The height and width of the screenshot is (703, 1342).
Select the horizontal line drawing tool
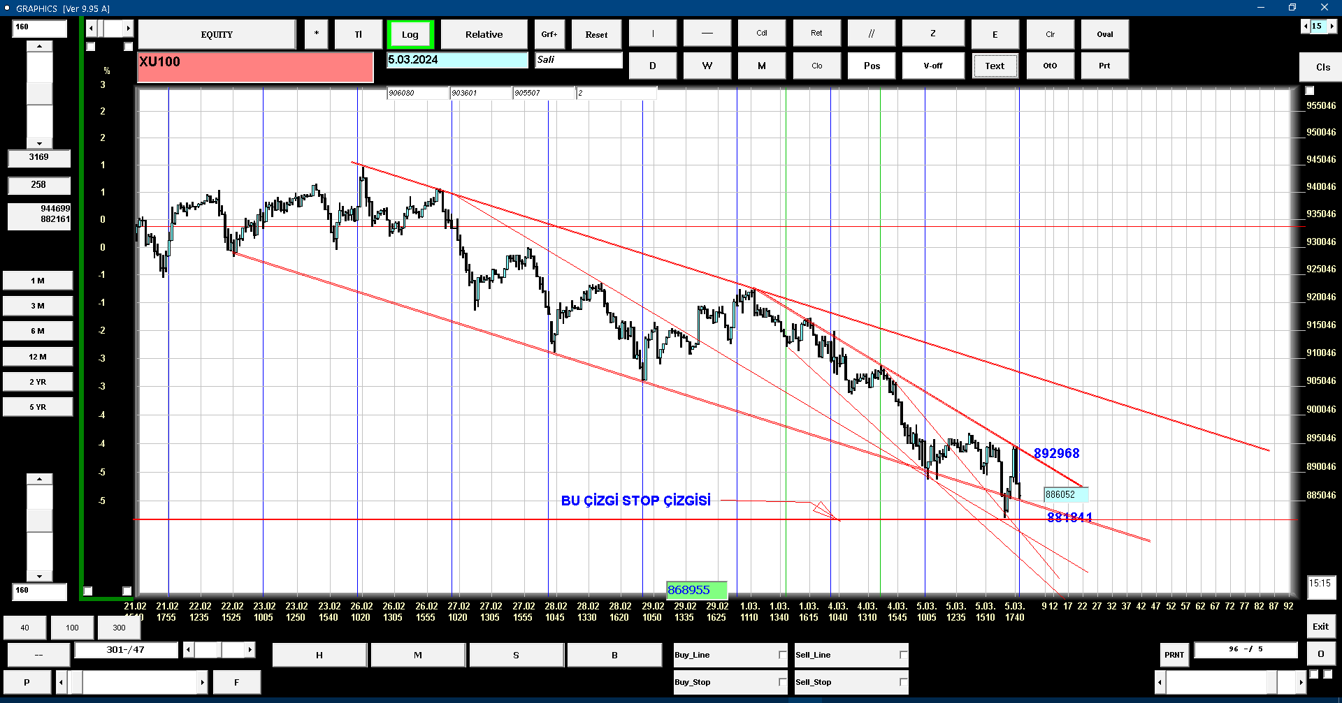(x=707, y=34)
